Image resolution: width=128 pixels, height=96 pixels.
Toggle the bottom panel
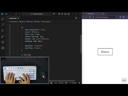[65, 14]
